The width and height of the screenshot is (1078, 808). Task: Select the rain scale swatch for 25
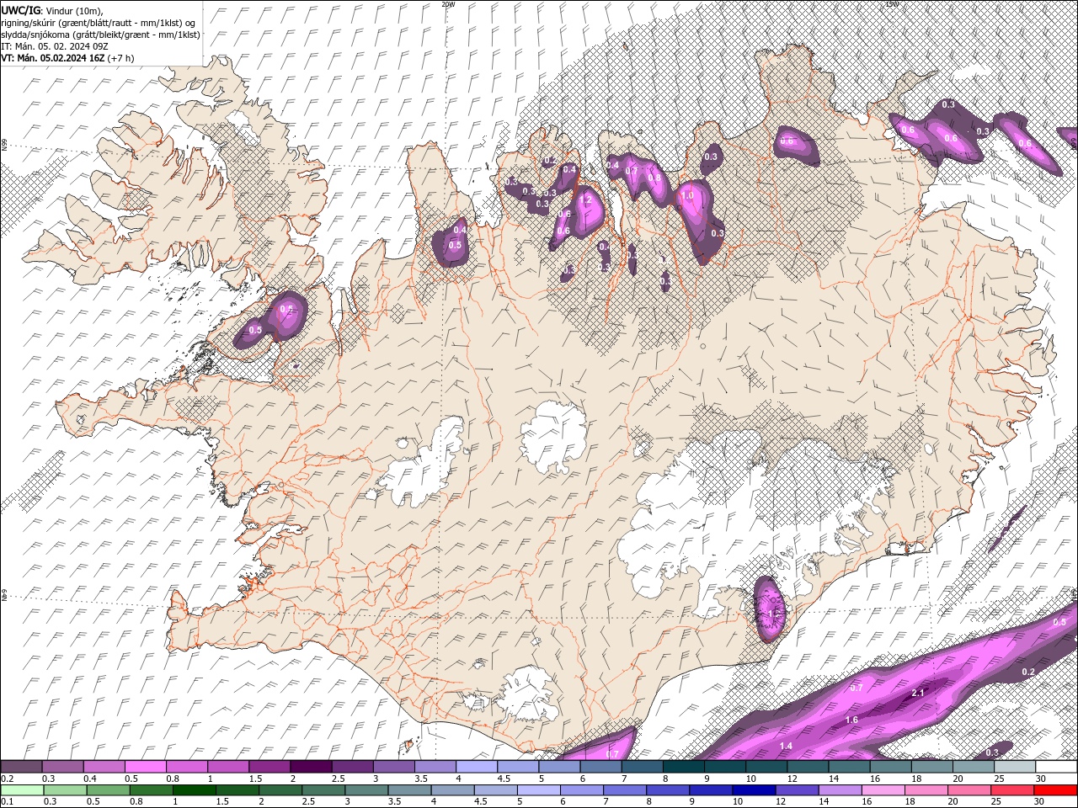tap(1014, 790)
